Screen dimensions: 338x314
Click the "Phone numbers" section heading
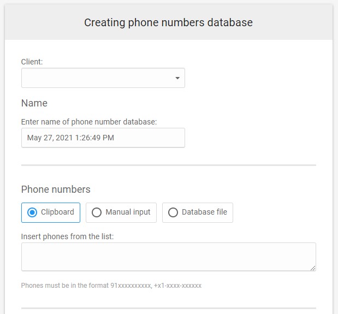[56, 189]
